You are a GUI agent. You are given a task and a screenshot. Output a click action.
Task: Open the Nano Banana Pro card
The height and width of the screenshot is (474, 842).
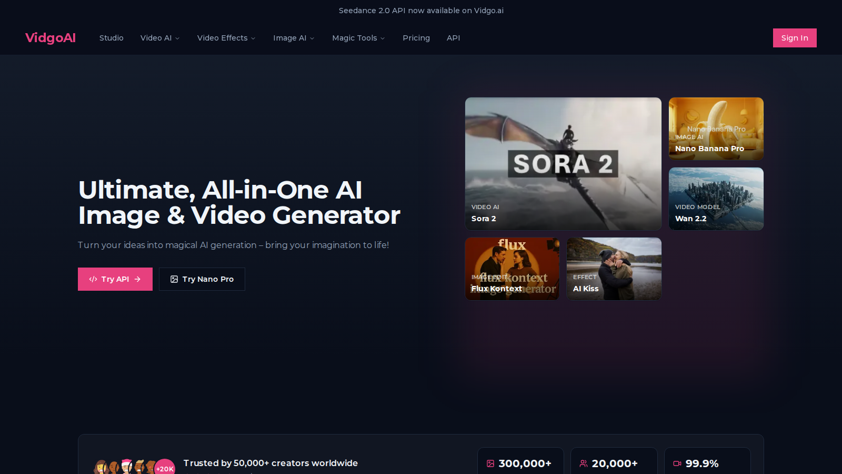[x=716, y=129]
